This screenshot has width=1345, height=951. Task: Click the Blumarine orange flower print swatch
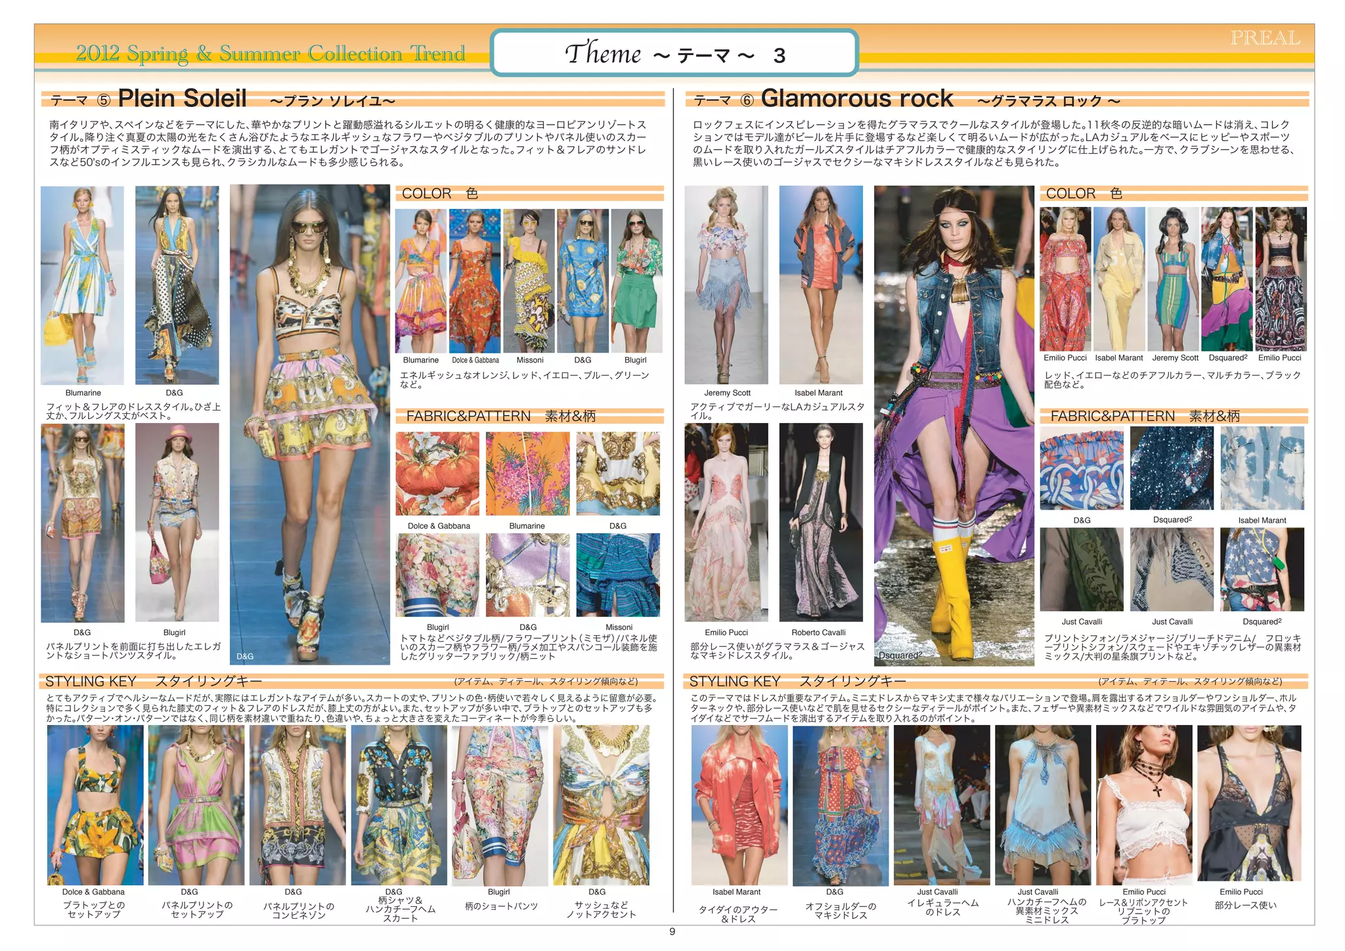[527, 474]
